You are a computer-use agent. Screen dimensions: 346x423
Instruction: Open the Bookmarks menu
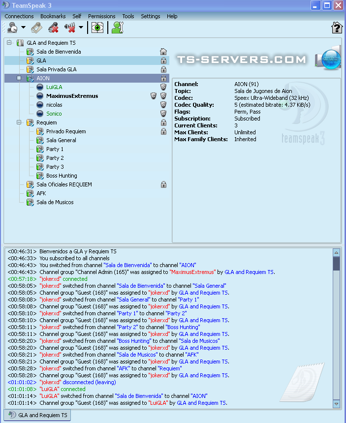pos(53,16)
